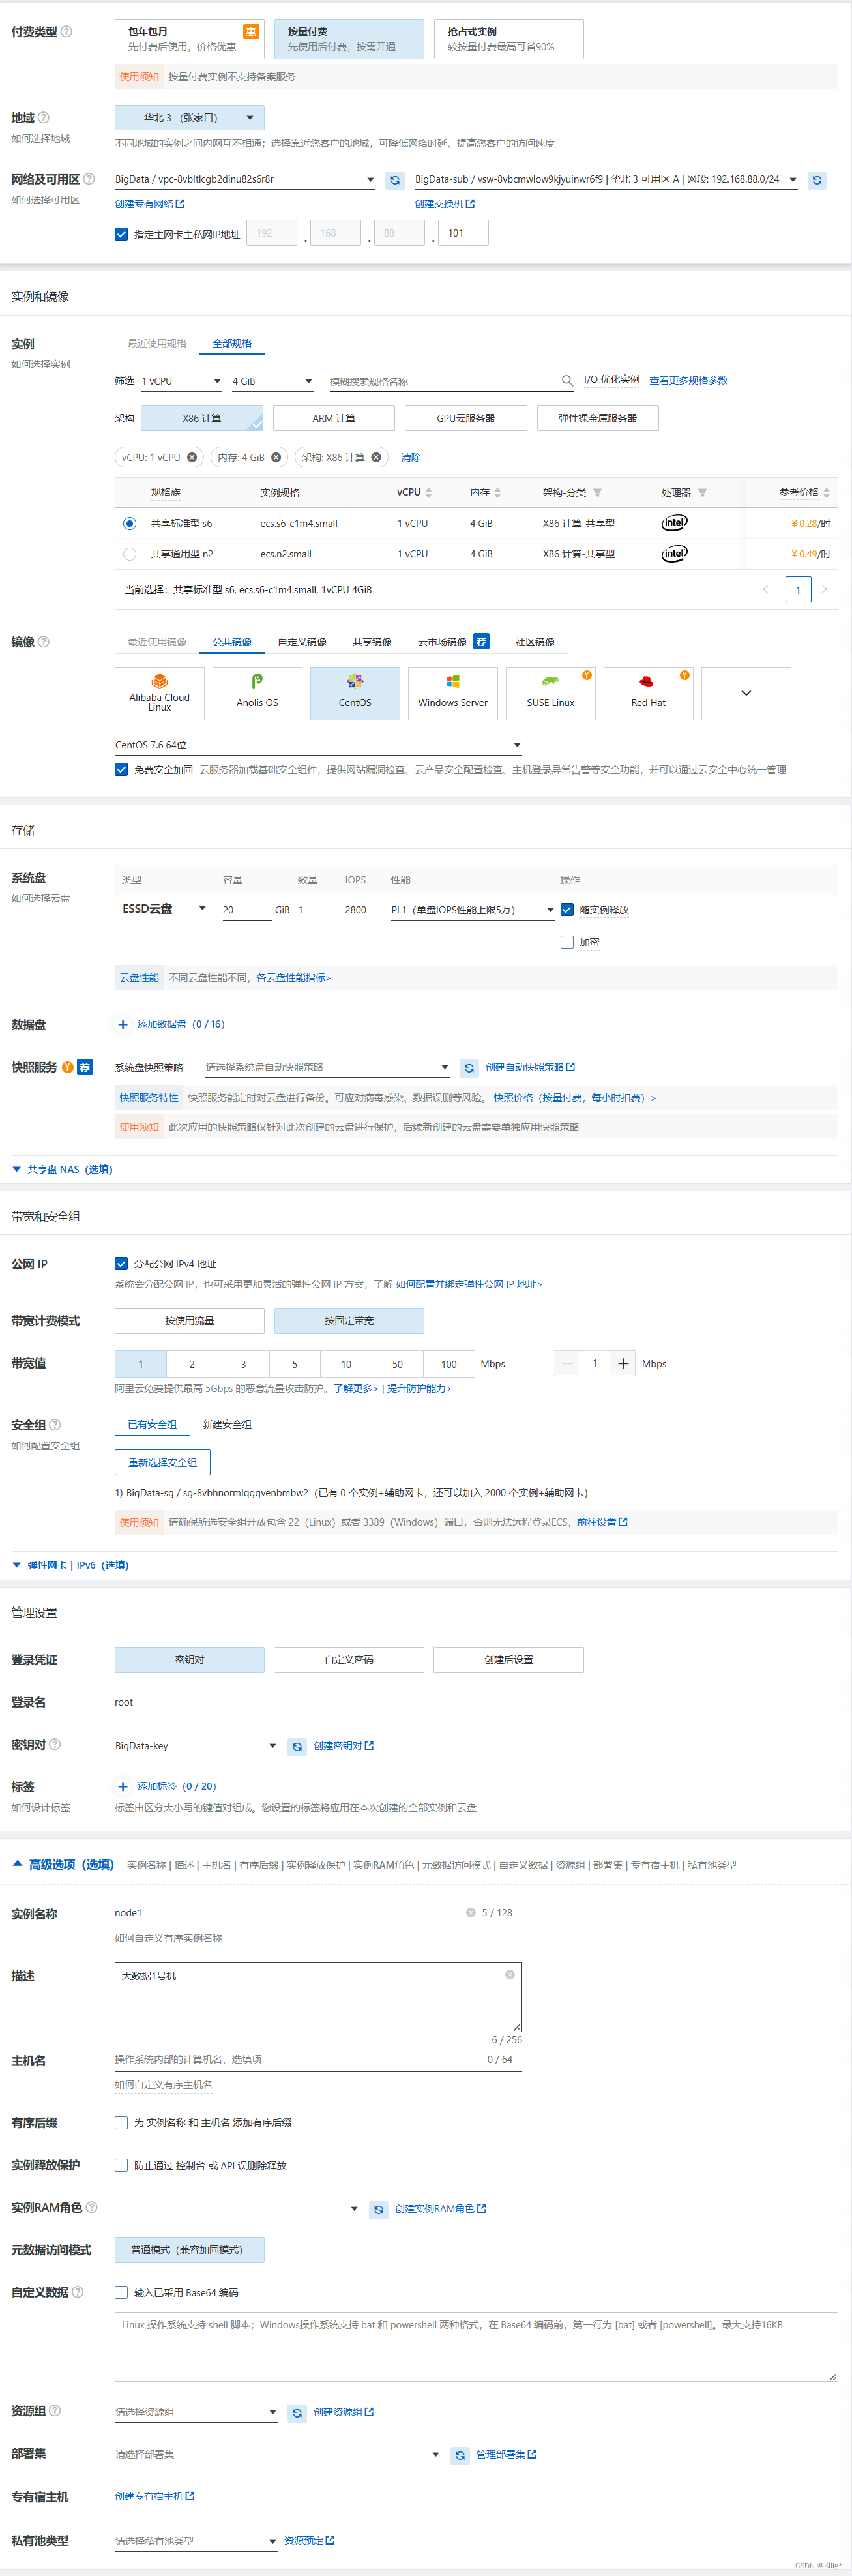The height and width of the screenshot is (2576, 852).
Task: Remove the 架构: X86 计算 filter tag
Action: [376, 457]
